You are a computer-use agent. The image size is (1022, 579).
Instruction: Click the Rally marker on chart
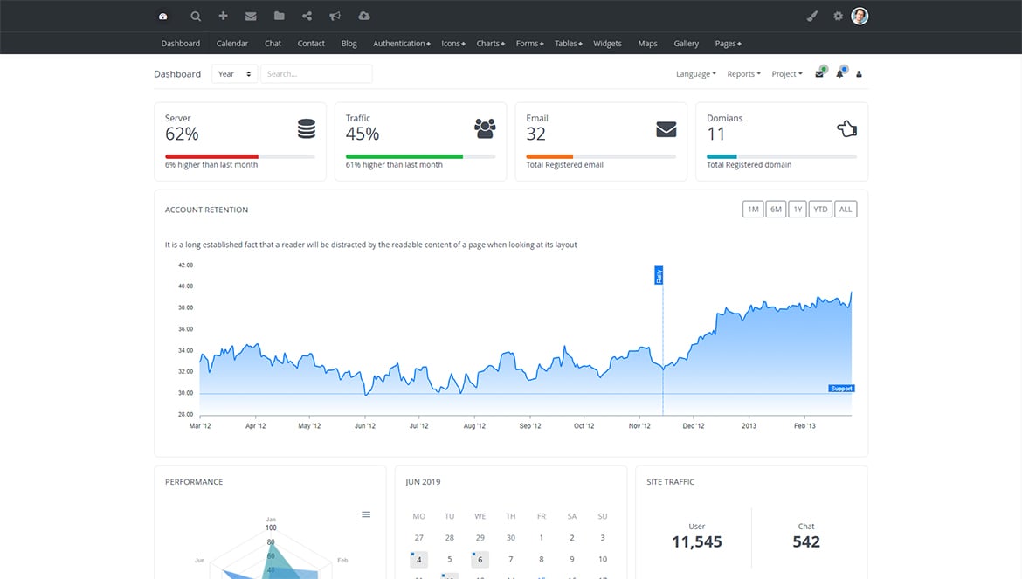coord(659,275)
